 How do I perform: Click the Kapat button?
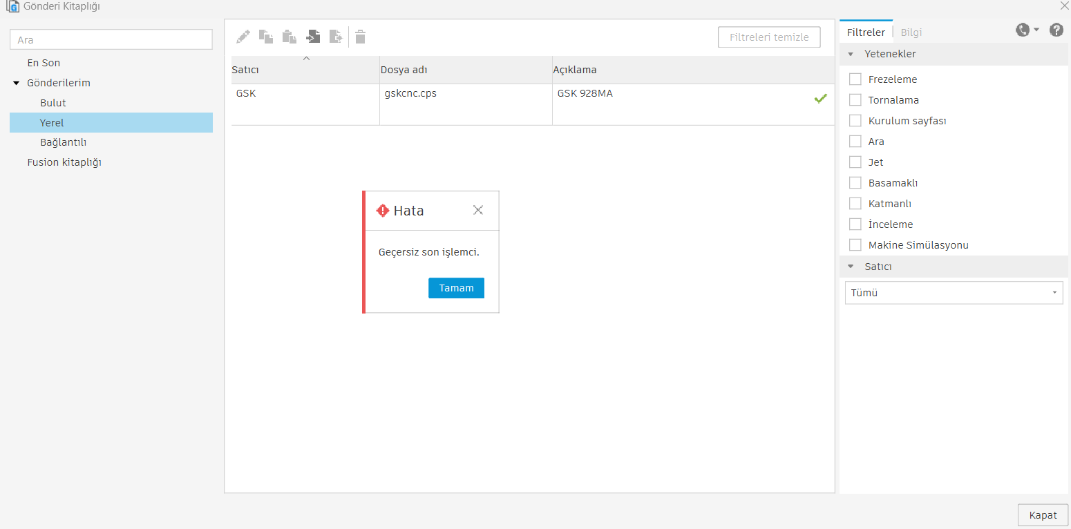(x=1043, y=515)
